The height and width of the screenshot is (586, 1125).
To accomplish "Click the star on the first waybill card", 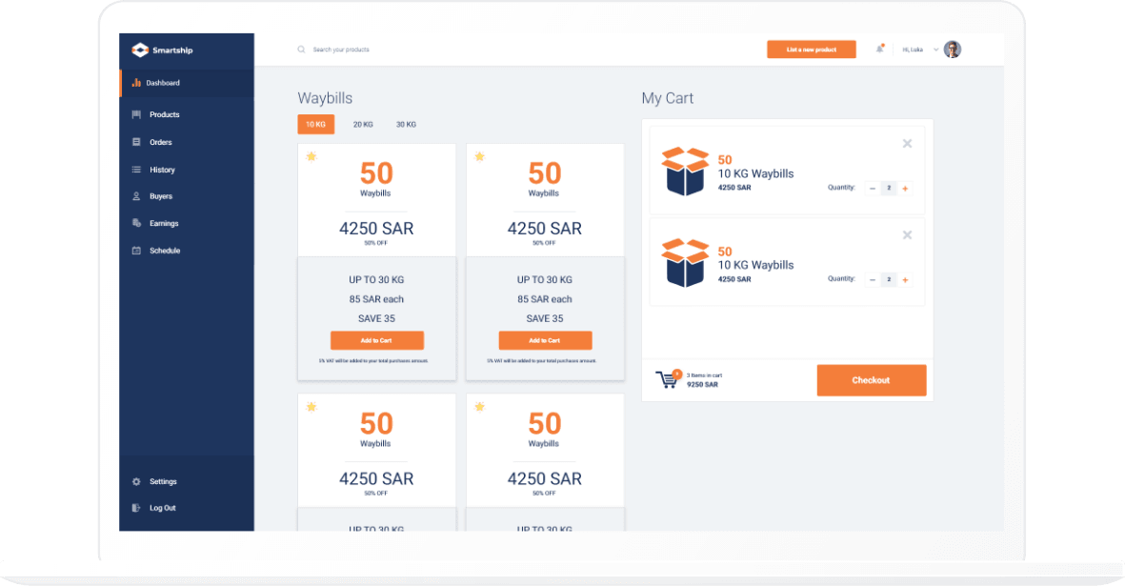I will (311, 156).
